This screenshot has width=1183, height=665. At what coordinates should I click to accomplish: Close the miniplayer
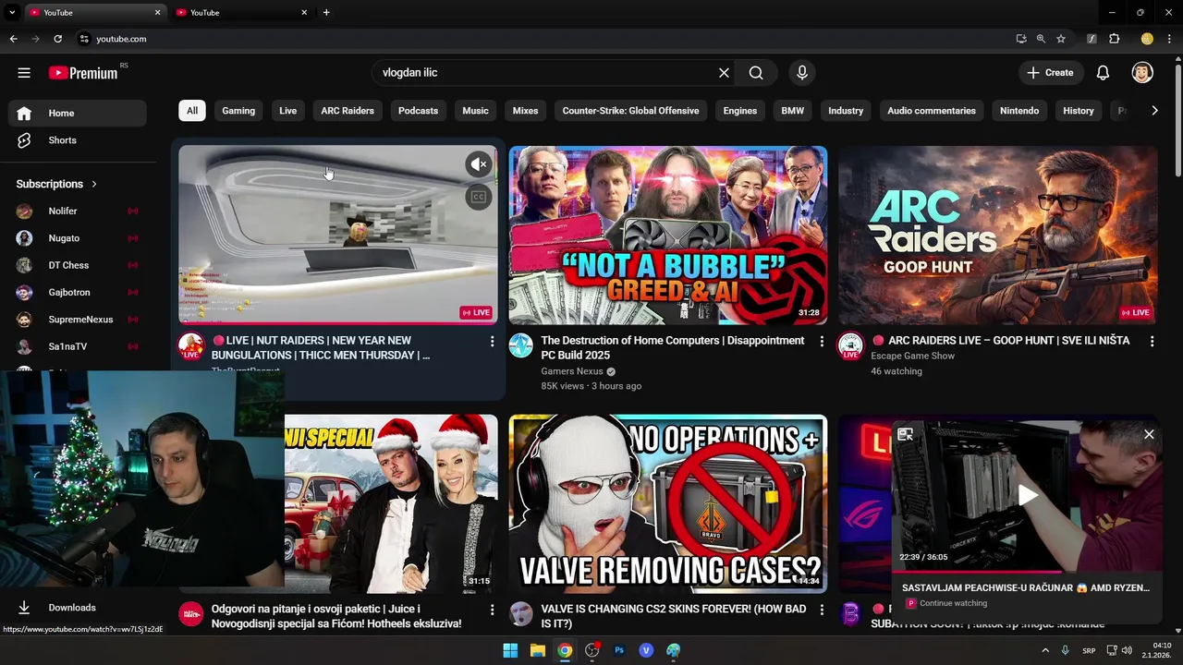coord(1149,434)
